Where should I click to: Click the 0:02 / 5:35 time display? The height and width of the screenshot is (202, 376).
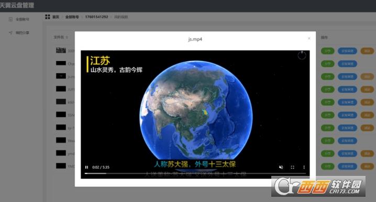click(x=101, y=167)
